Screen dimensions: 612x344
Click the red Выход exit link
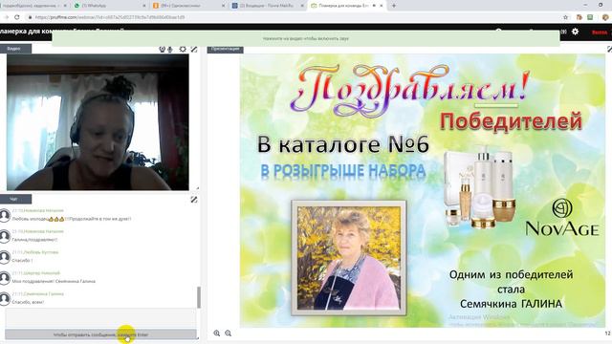(x=600, y=32)
